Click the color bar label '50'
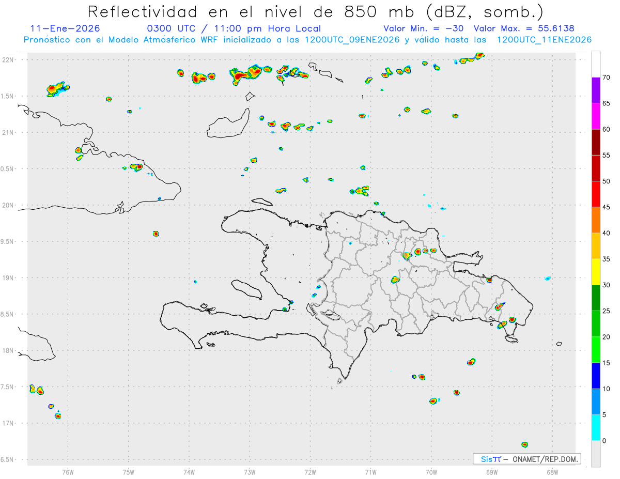The image size is (620, 479). pos(607,181)
